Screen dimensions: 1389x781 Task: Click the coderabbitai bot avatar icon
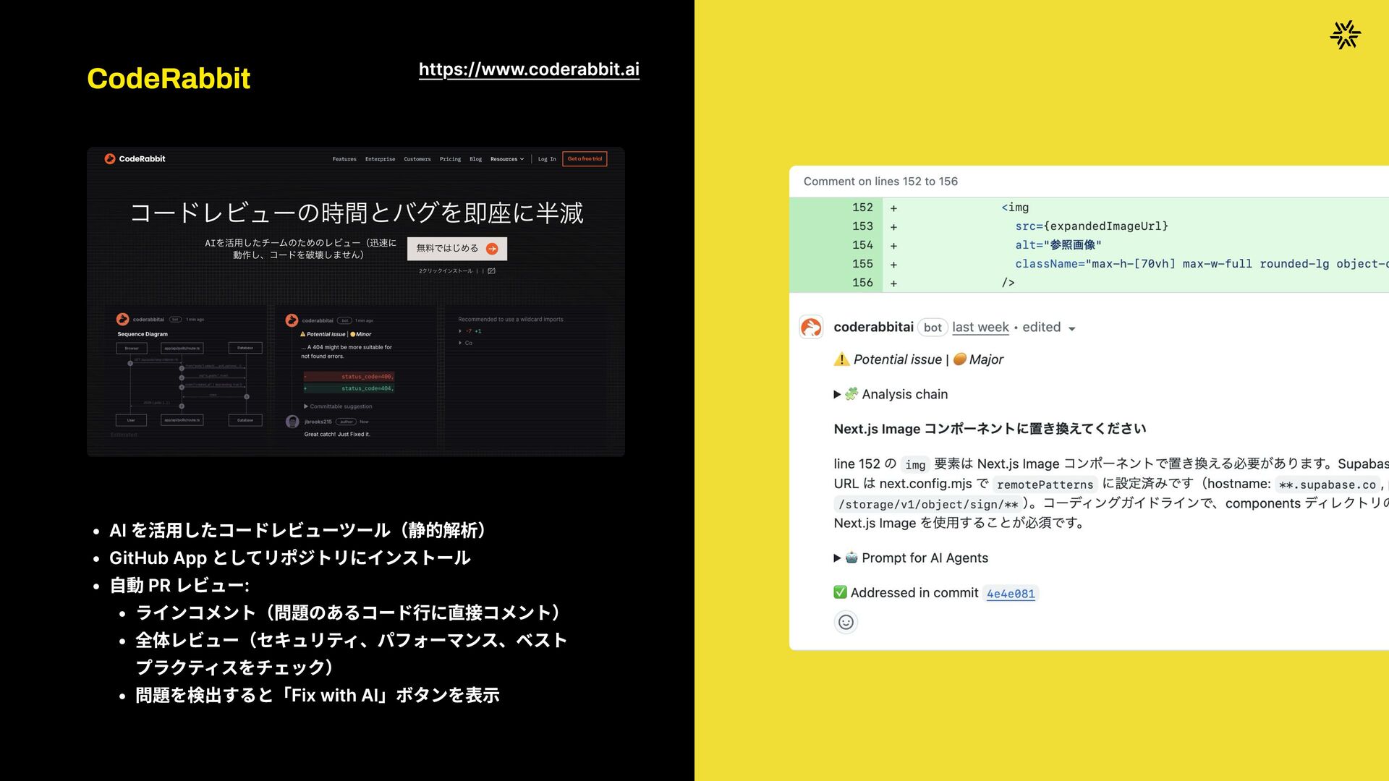[x=811, y=328]
